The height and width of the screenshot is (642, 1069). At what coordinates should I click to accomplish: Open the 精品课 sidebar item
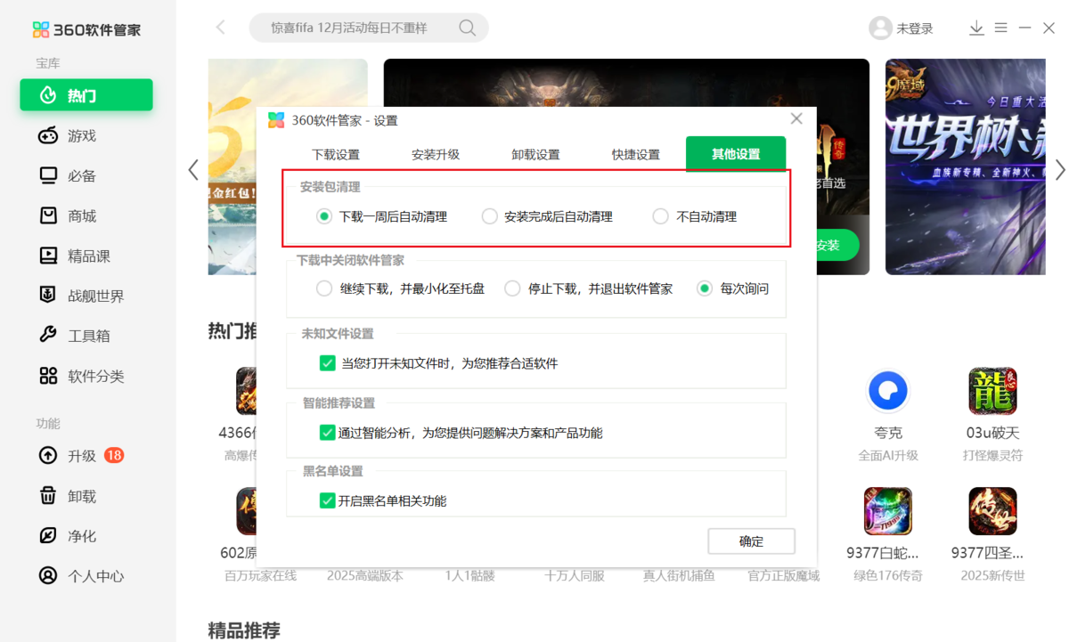pyautogui.click(x=86, y=256)
